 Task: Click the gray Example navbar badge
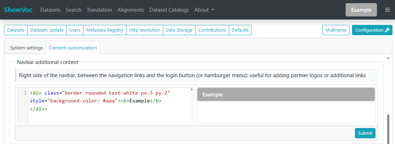(x=361, y=10)
